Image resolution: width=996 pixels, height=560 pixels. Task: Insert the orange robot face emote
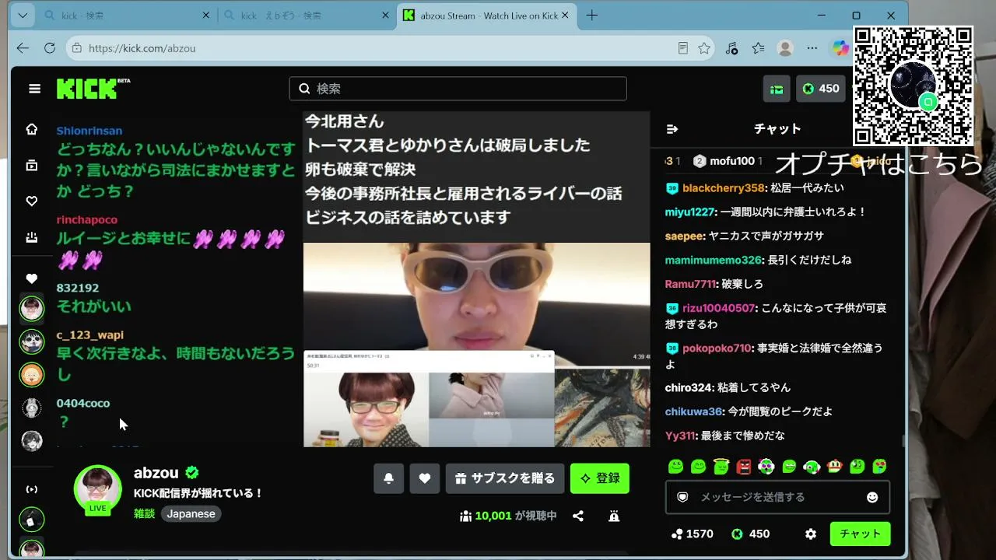tap(834, 467)
